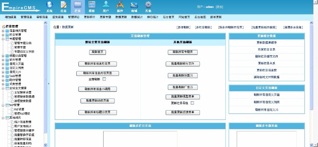Click the page icon of 批量替换字段值
This screenshot has height=147, width=318.
tap(12, 135)
